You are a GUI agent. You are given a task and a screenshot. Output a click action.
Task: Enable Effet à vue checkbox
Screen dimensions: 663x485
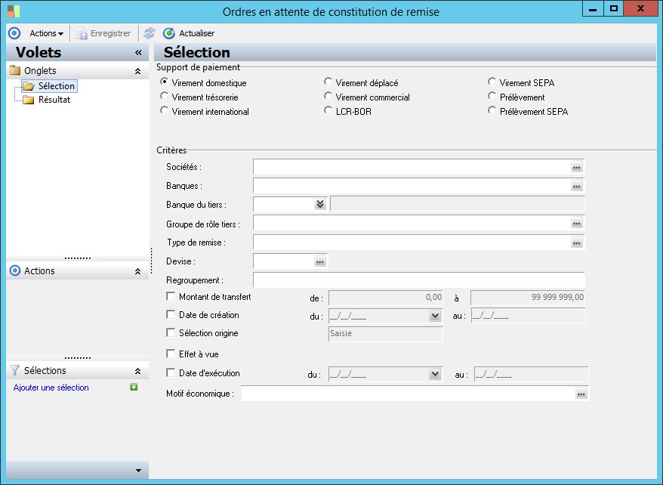[171, 354]
